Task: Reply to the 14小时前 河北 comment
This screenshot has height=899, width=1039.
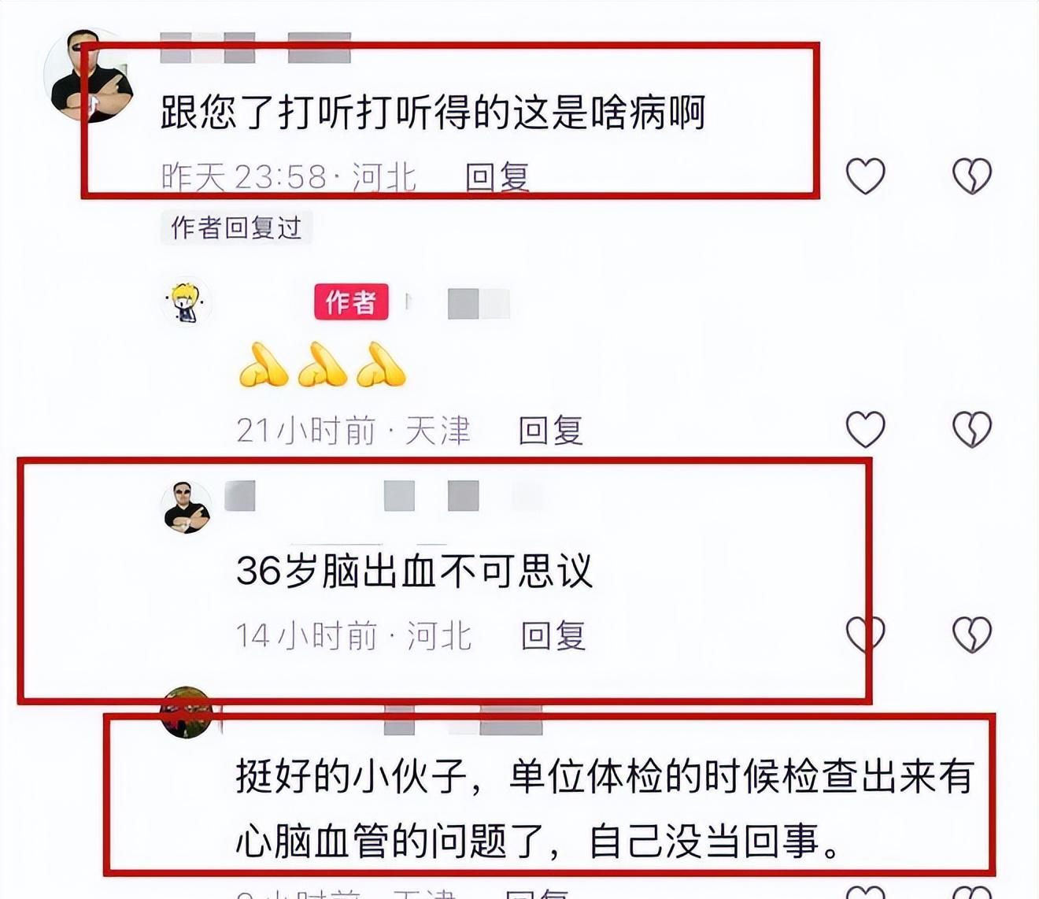Action: 553,636
